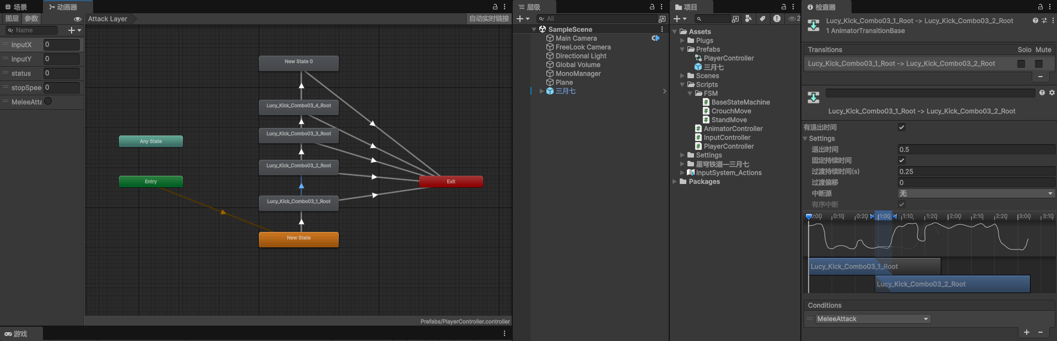This screenshot has width=1057, height=341.
Task: Open the Inspector header help icon
Action: point(1036,20)
